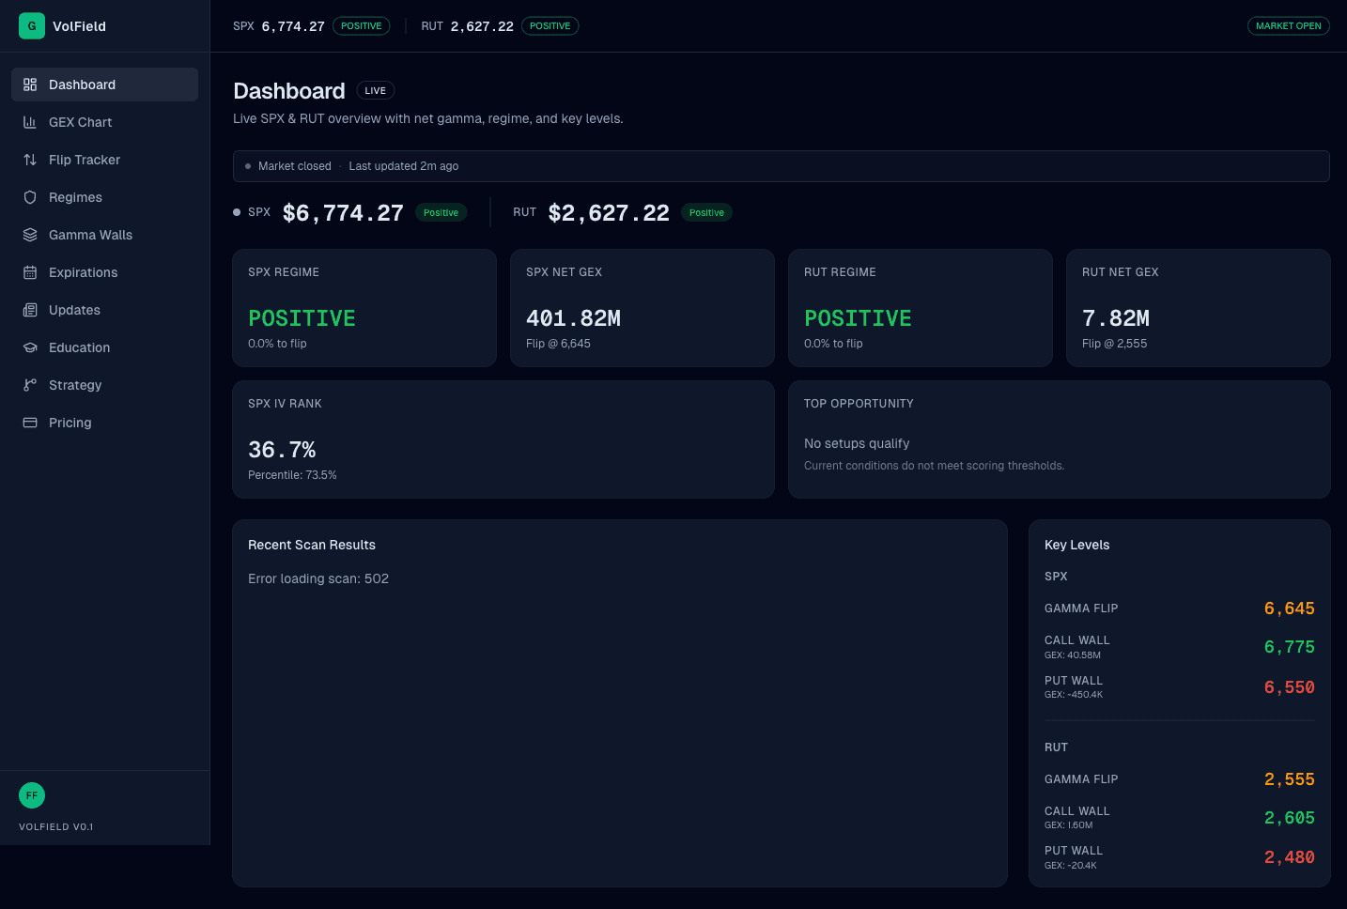This screenshot has width=1347, height=909.
Task: Click 'GEX: -450.4K' under Put Wall
Action: [x=1074, y=695]
